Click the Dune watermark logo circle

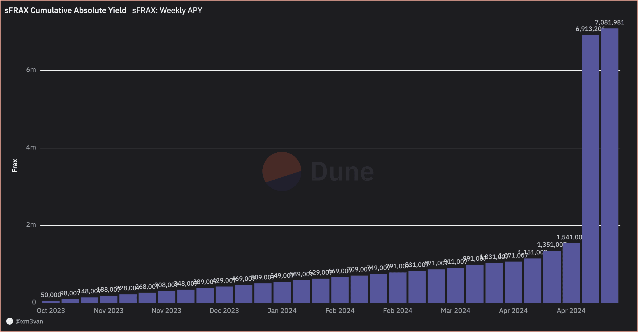[282, 171]
